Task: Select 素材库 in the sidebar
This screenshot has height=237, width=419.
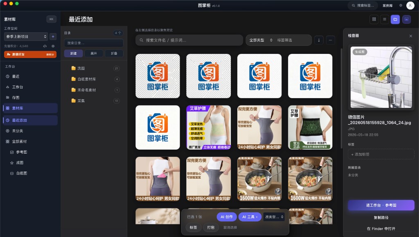Action: (30, 108)
